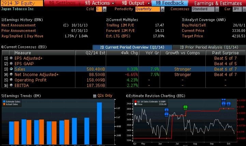The image size is (246, 146).
Task: Click the Current Price value 3330.00
Action: [x=238, y=31]
